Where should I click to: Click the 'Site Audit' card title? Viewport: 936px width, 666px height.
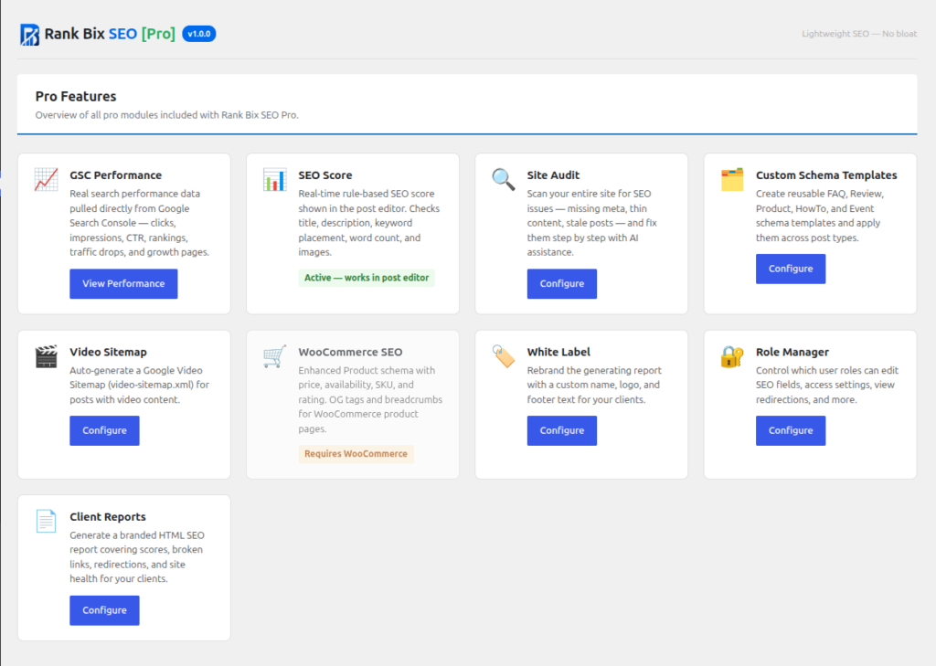click(x=553, y=174)
